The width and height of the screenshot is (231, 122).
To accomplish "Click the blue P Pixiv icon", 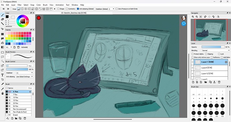I will pyautogui.click(x=183, y=24).
